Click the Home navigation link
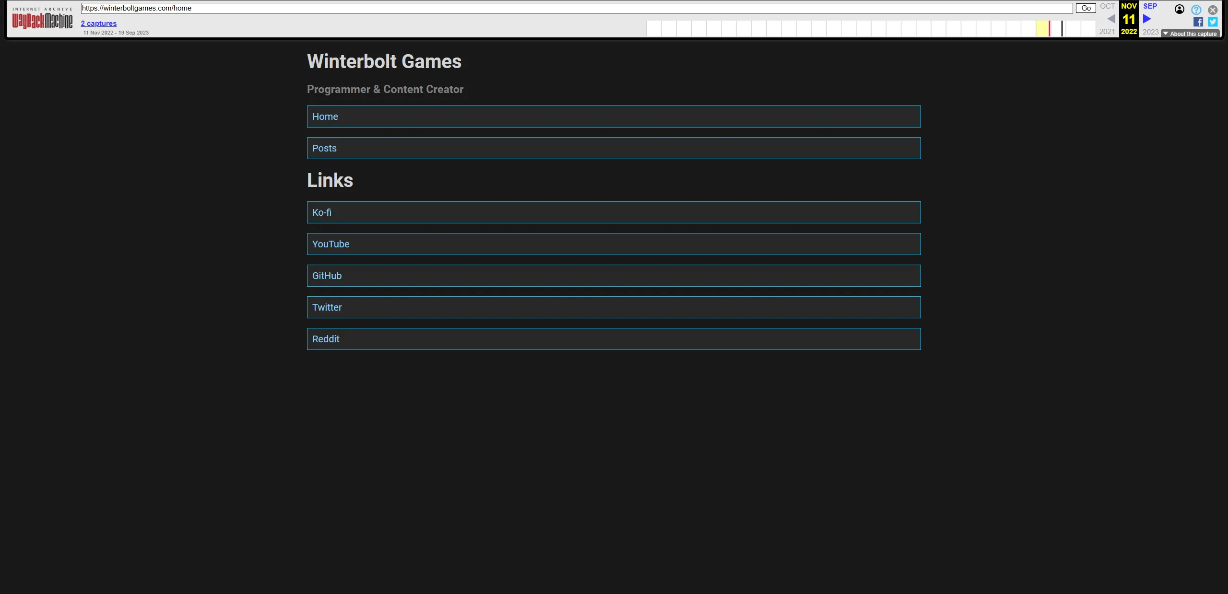This screenshot has height=594, width=1228. pos(325,116)
